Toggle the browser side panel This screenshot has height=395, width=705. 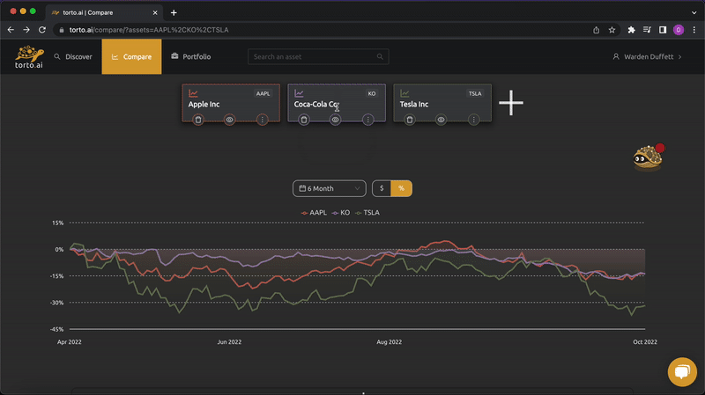(663, 30)
